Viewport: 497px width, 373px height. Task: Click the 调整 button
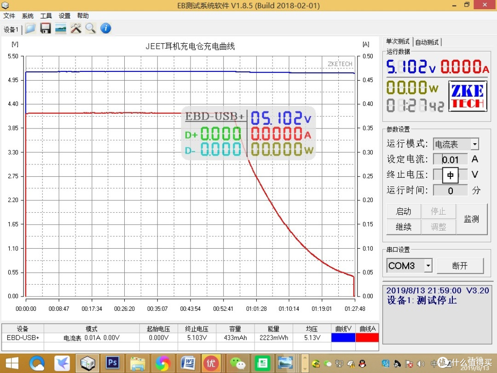(439, 227)
